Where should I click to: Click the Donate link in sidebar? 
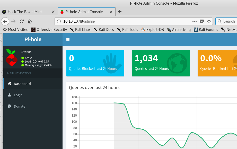(19, 106)
